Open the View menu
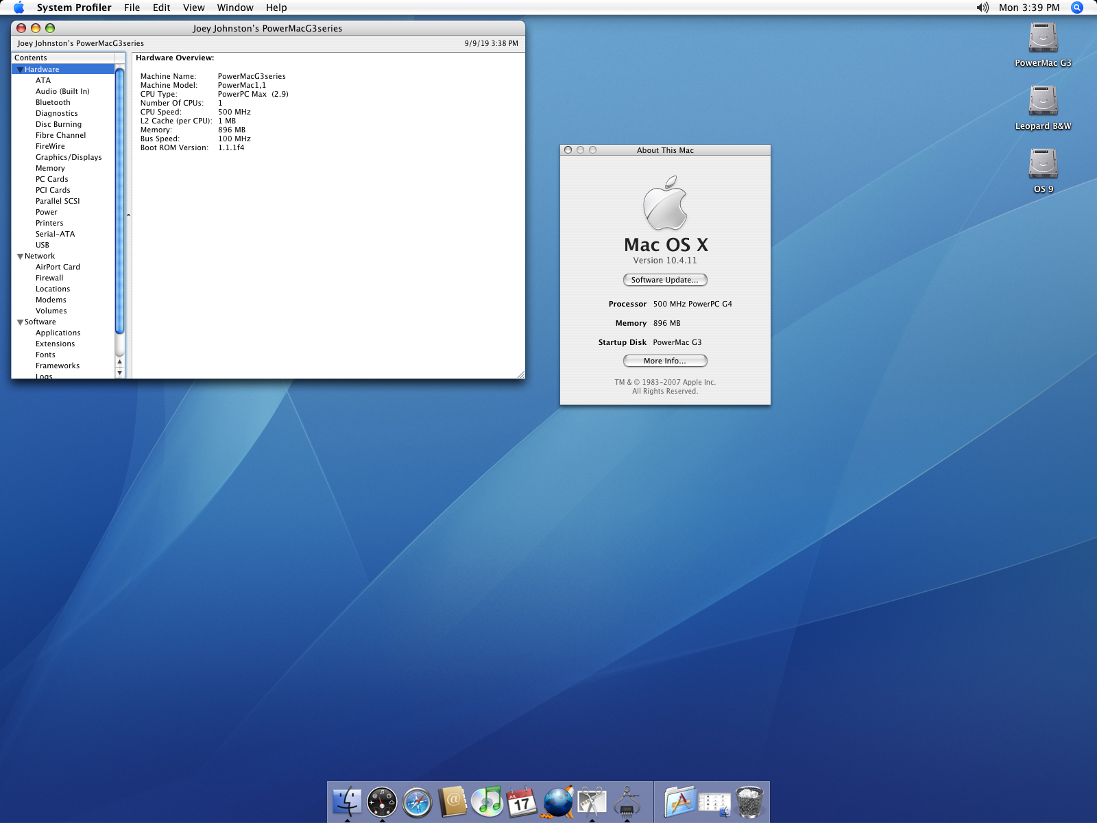The width and height of the screenshot is (1097, 823). pos(193,8)
